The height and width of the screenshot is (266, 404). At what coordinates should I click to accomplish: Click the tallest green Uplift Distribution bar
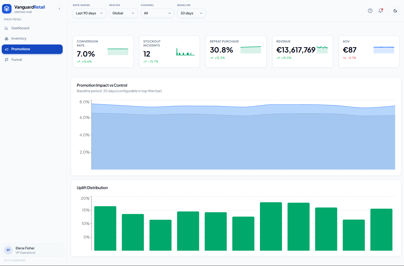271,226
